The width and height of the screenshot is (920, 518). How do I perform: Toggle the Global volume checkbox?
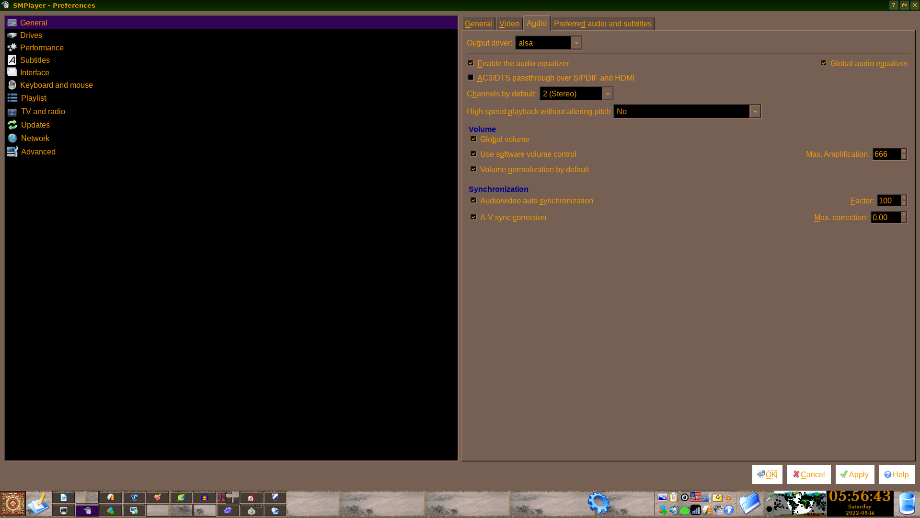[x=473, y=139]
